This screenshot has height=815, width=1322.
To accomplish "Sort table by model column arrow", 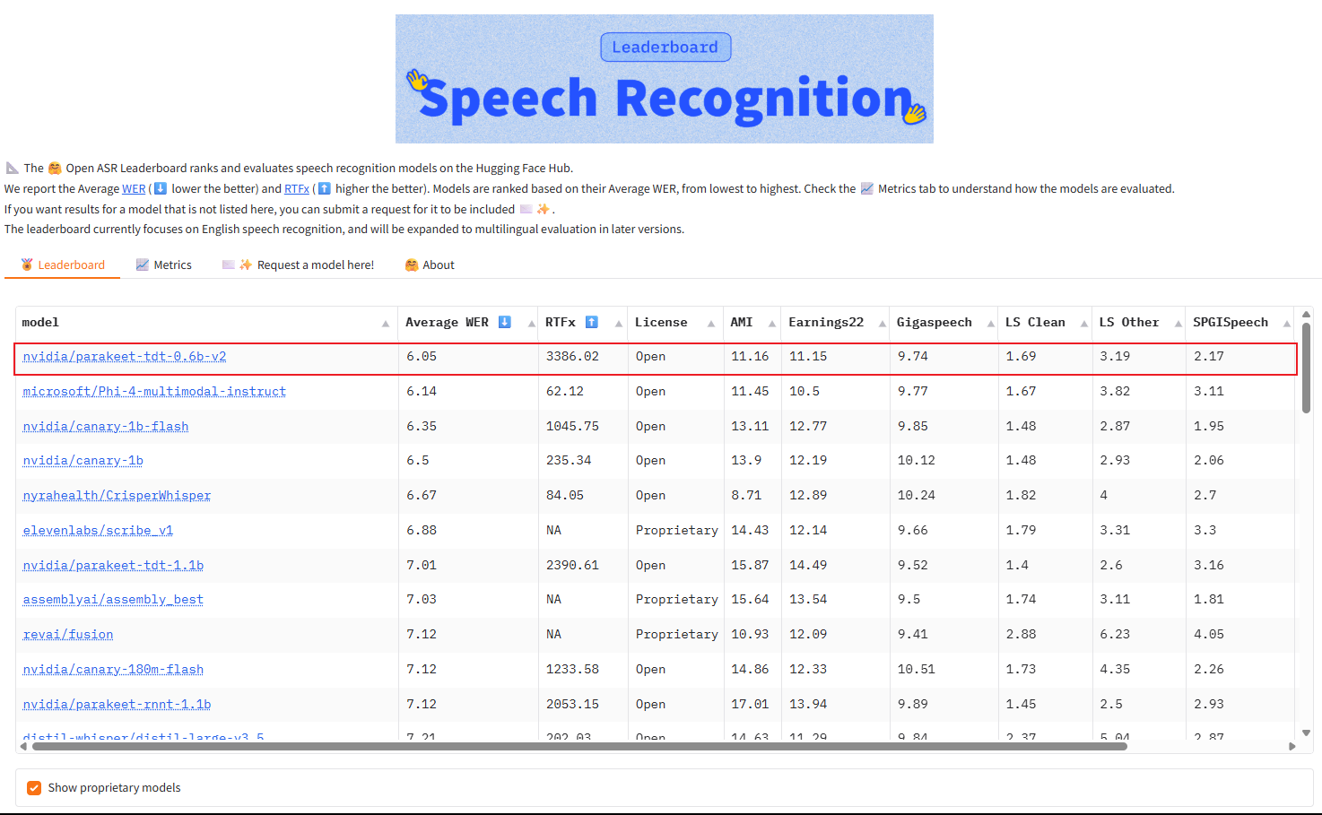I will 386,324.
